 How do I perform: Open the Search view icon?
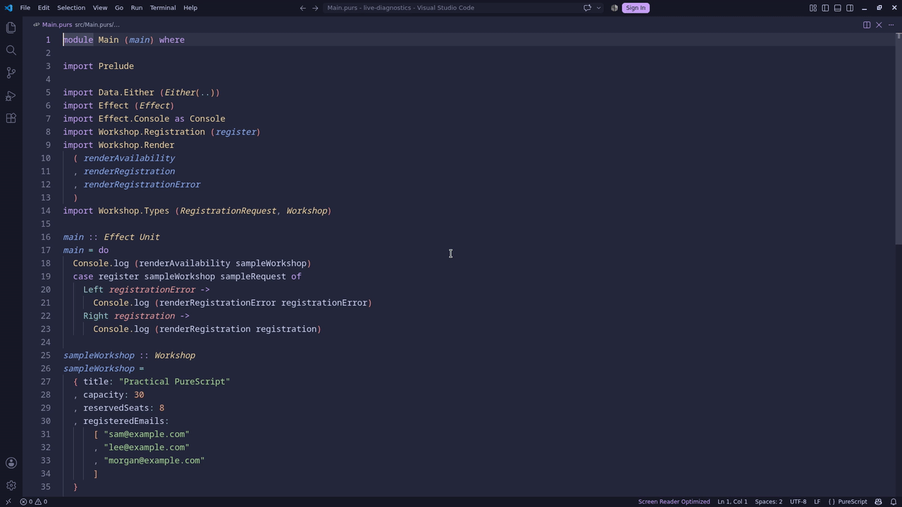[x=11, y=50]
